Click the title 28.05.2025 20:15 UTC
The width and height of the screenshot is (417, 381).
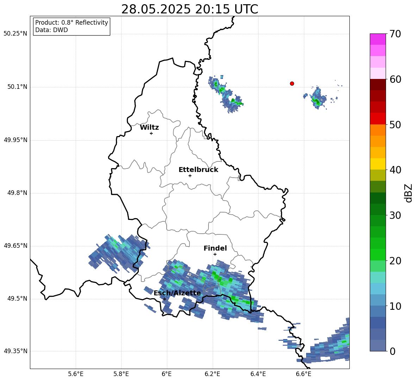click(189, 9)
